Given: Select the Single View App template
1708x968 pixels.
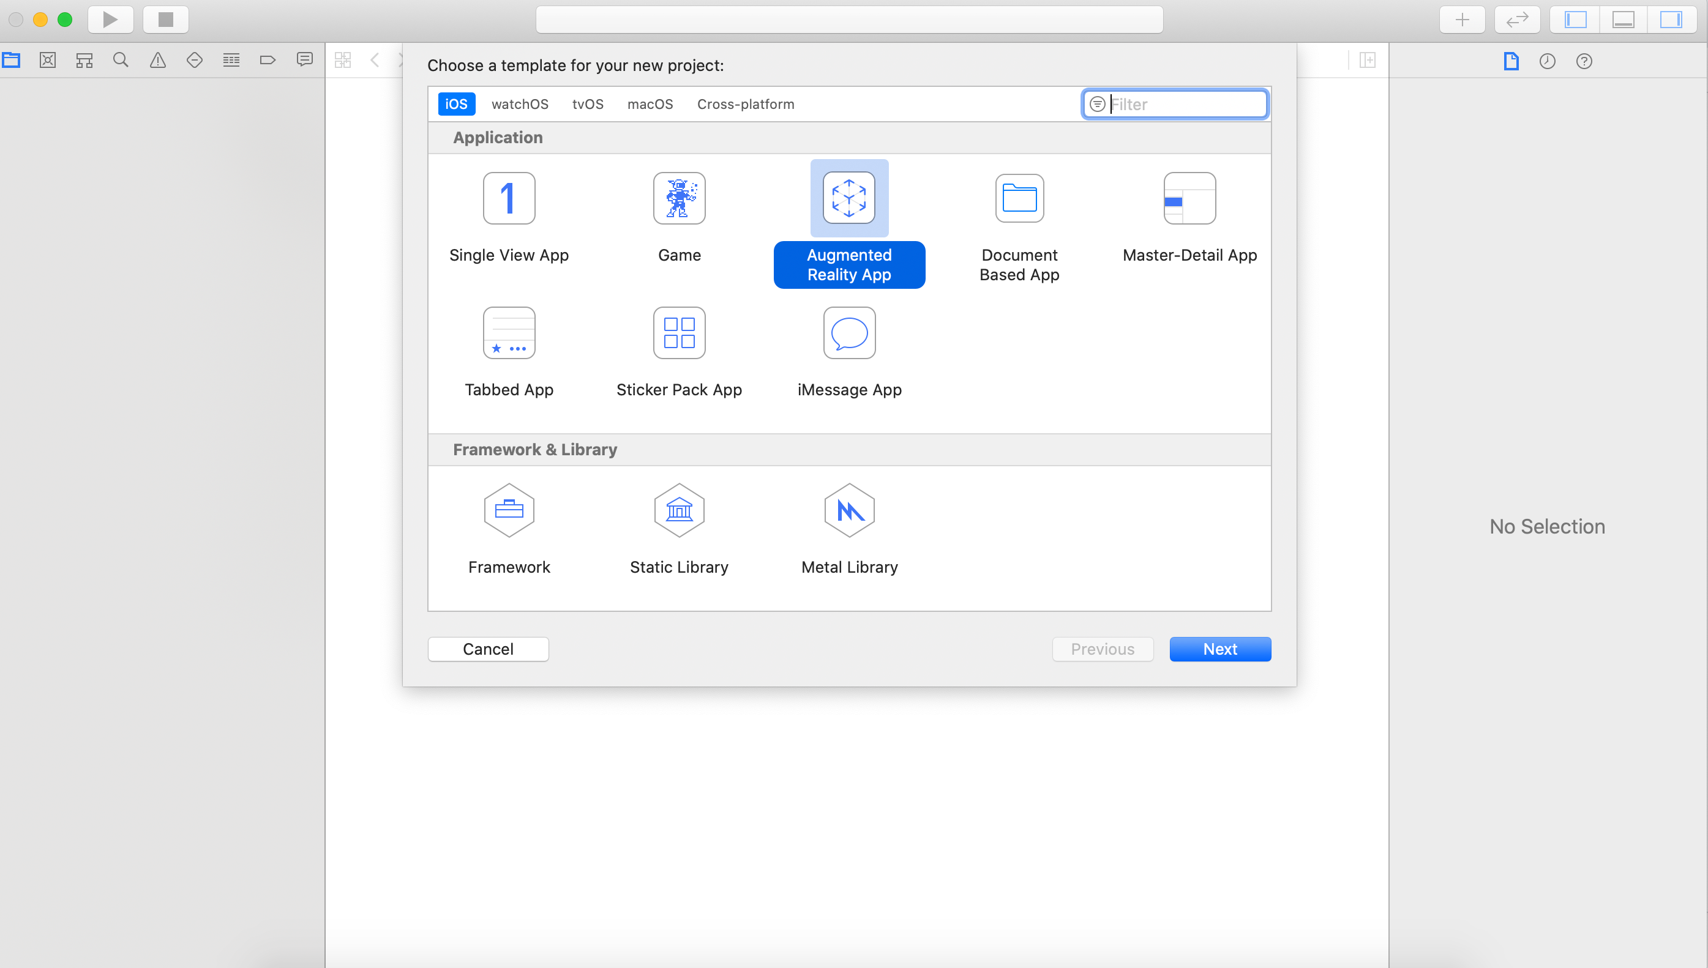Looking at the screenshot, I should click(509, 199).
